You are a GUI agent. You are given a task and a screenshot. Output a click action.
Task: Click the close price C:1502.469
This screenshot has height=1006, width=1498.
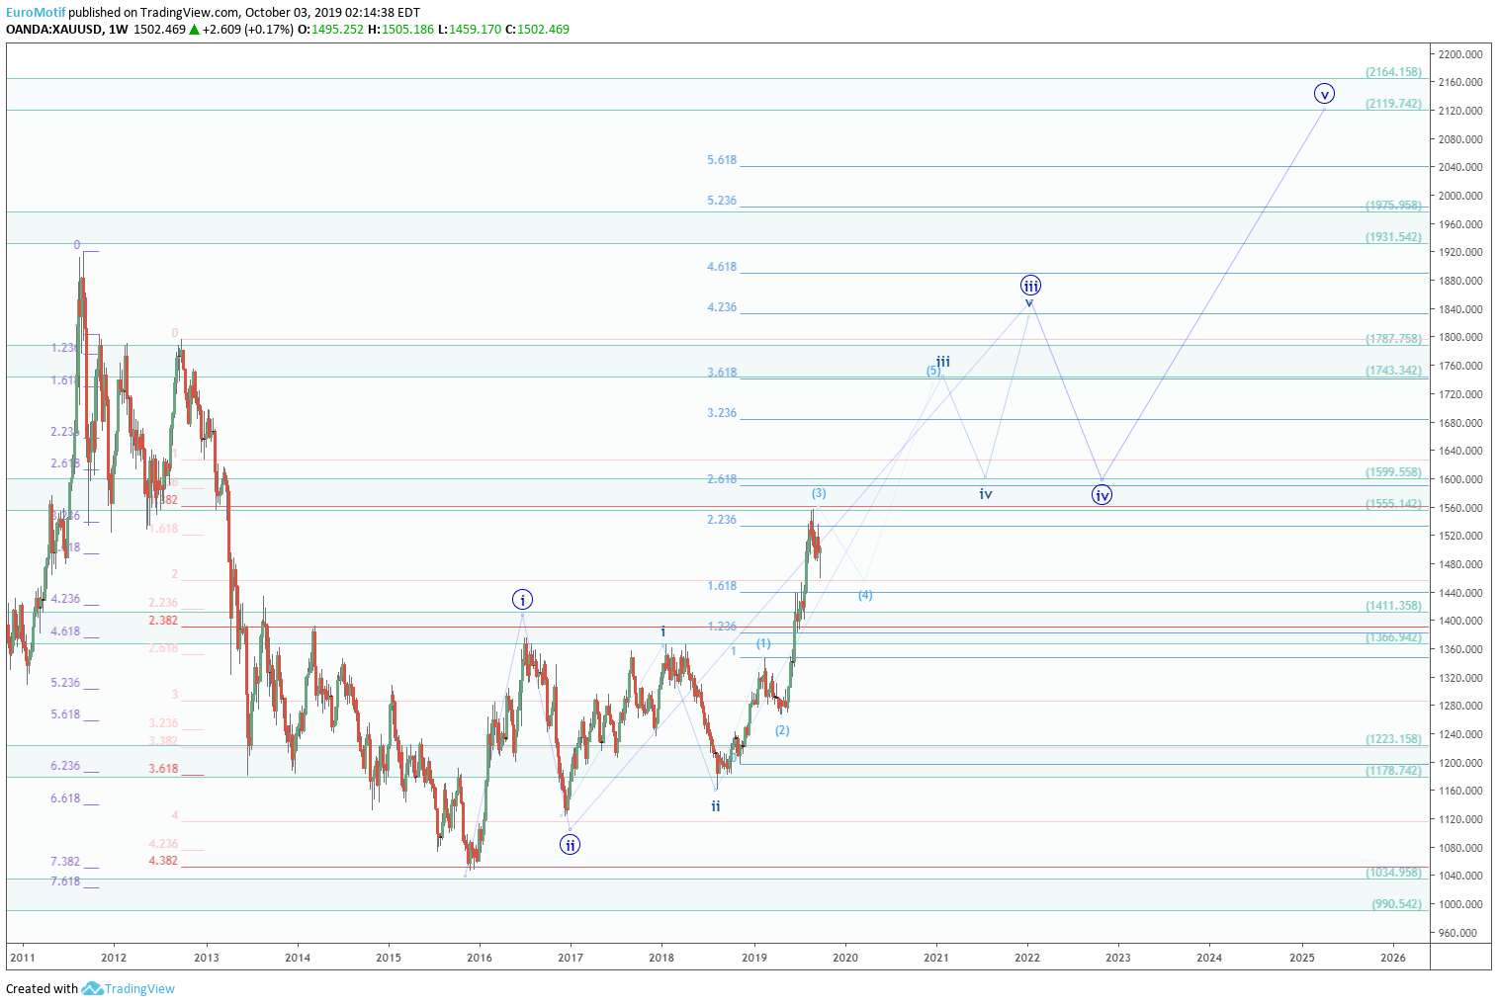[538, 30]
